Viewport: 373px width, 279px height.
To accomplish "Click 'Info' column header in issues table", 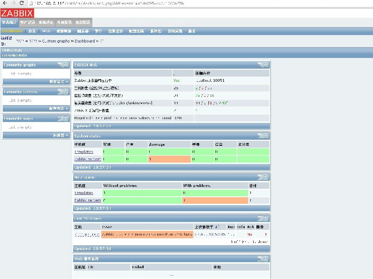I will point(241,227).
